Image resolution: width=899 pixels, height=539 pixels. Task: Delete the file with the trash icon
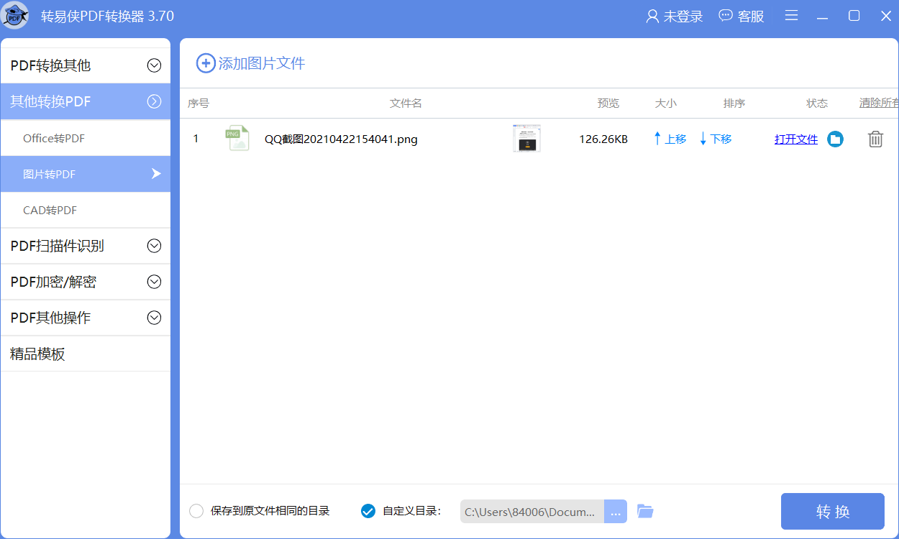tap(875, 139)
